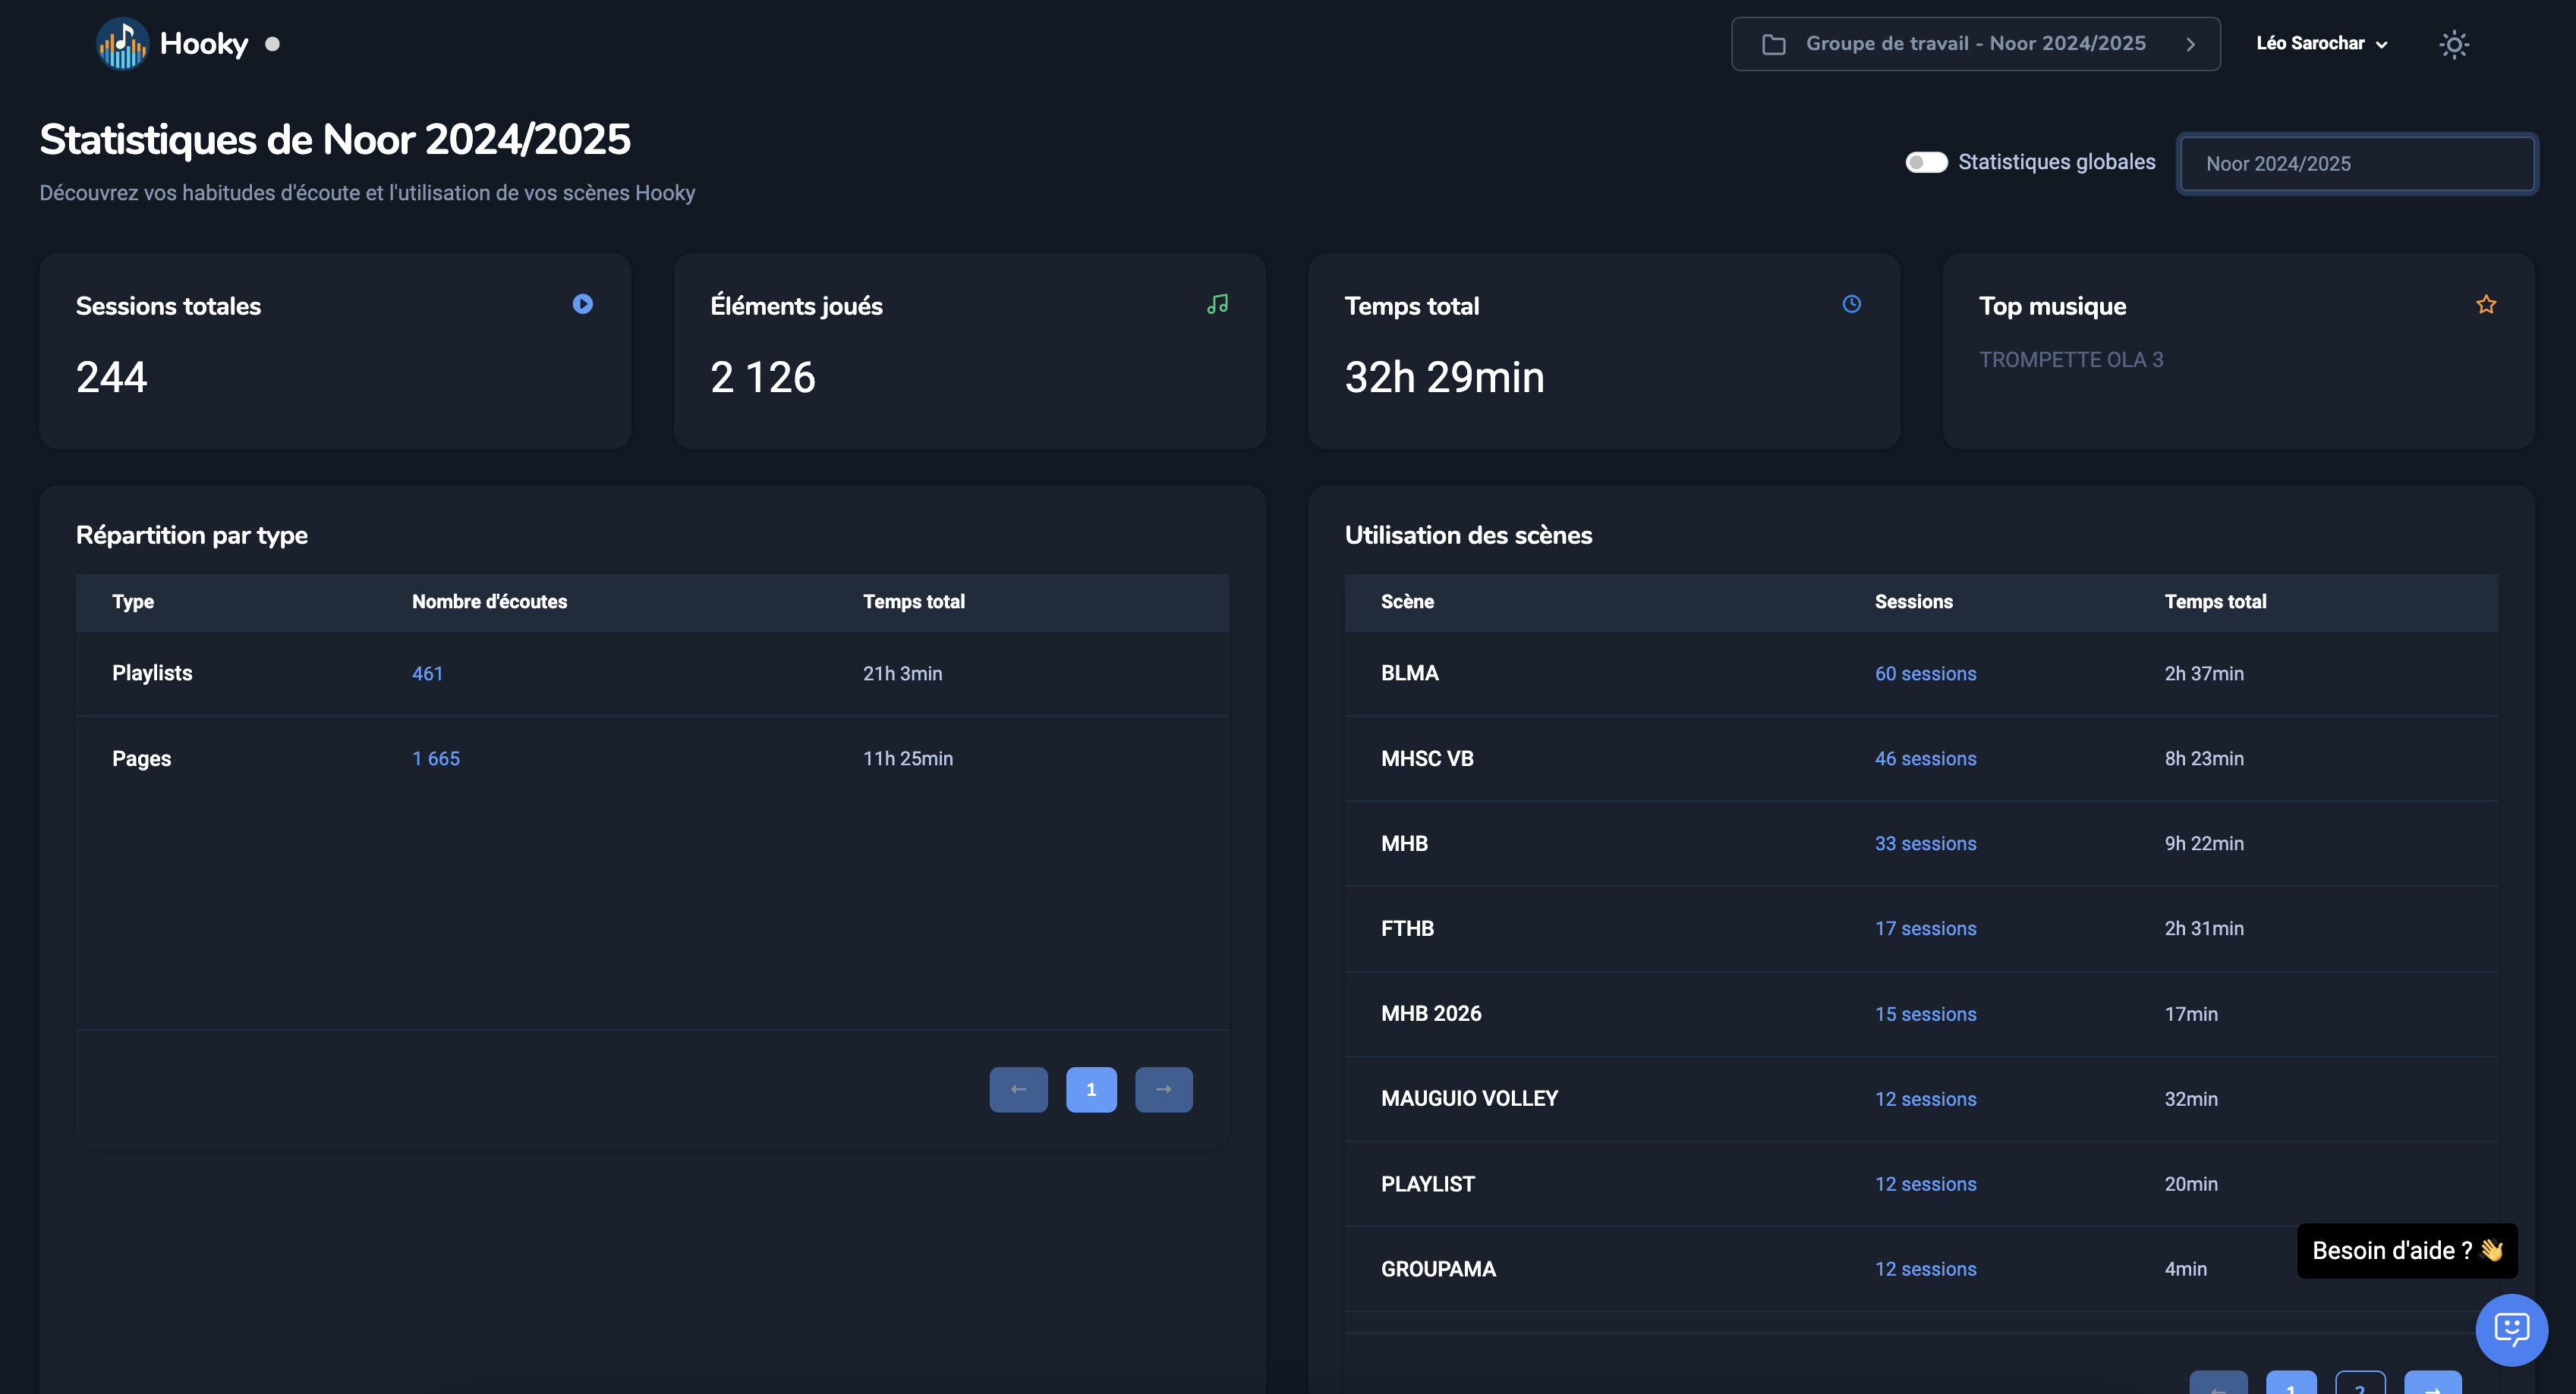This screenshot has width=2576, height=1394.
Task: Click the music note icon on Éléments joués
Action: pos(1217,304)
